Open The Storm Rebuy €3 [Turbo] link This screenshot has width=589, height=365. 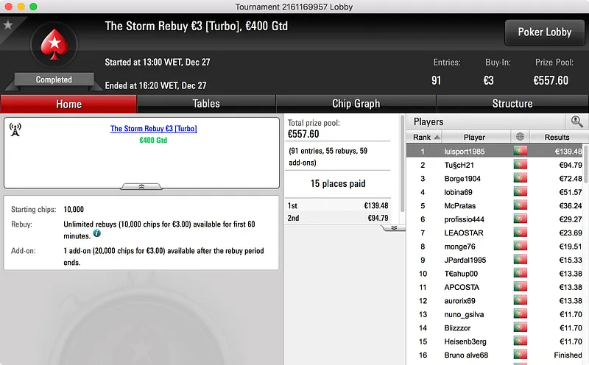tap(154, 129)
